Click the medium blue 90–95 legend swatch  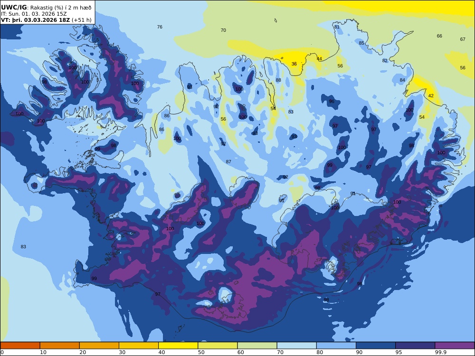point(376,346)
